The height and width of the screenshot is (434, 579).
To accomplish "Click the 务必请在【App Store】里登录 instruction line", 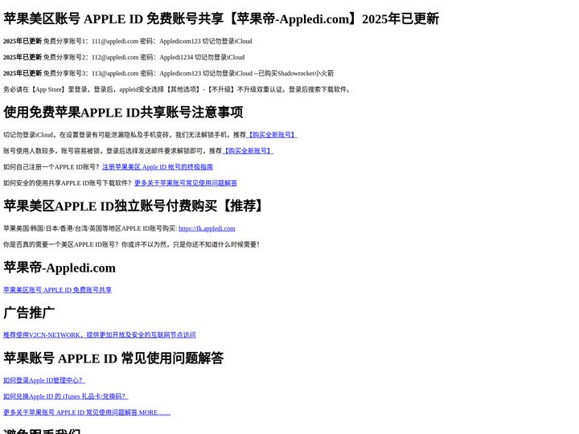I will 177,89.
